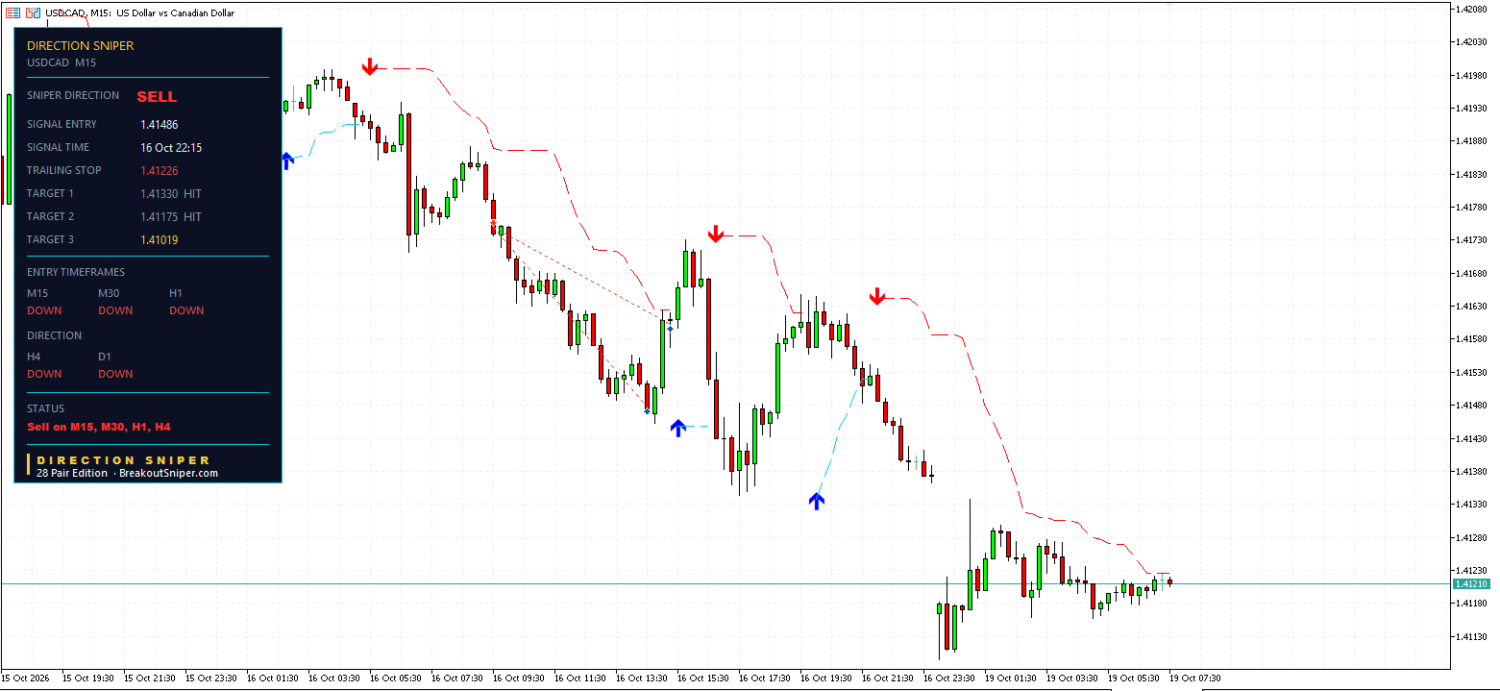Click the DOWN status under M30
The width and height of the screenshot is (1500, 691).
point(115,310)
